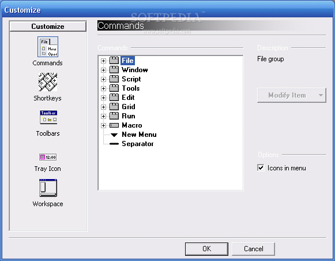Confirm with the OK button
The width and height of the screenshot is (335, 261).
point(206,249)
